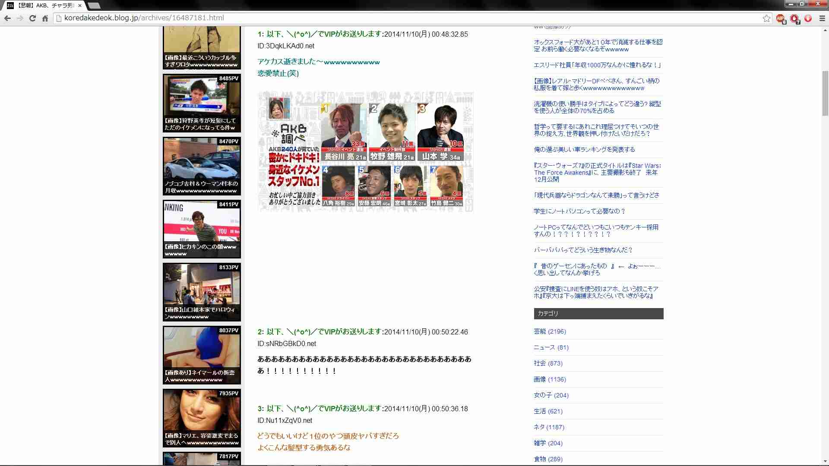829x466 pixels.
Task: Open the オックスフォード大 jobs article link
Action: coord(598,45)
